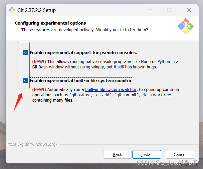The height and width of the screenshot is (169, 203).
Task: Click 'Enable experimental built-in file system monitor' label
Action: pyautogui.click(x=81, y=80)
